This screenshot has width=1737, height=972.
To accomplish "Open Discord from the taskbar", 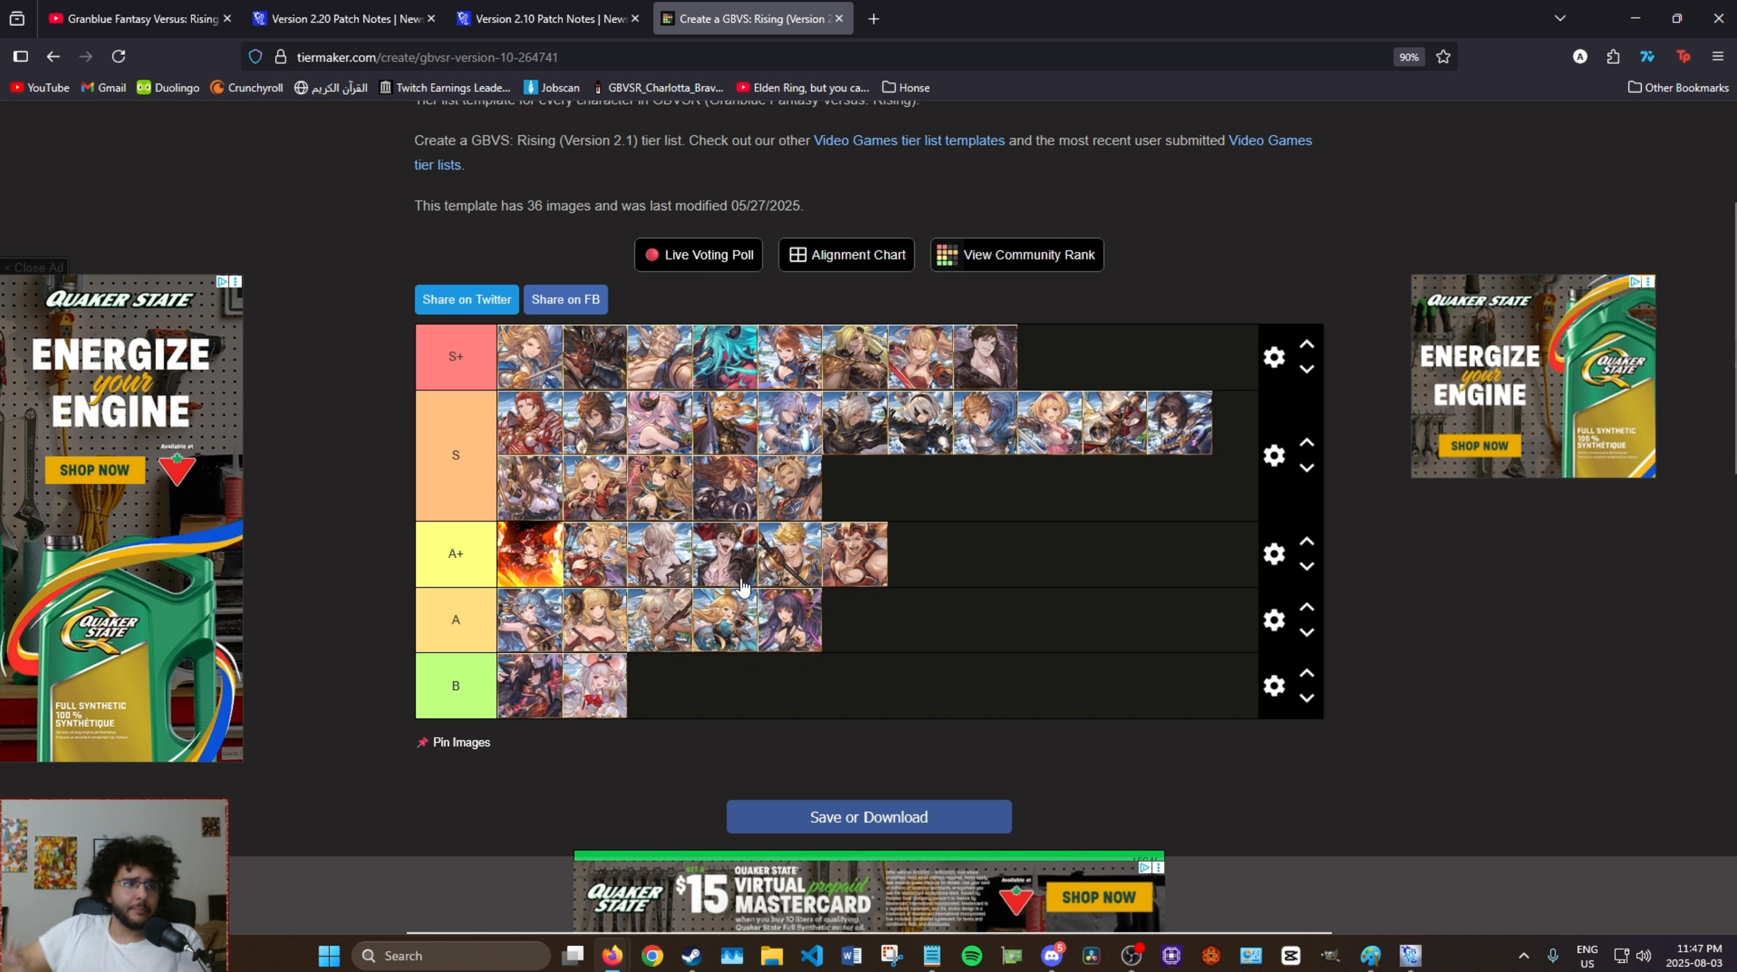I will (x=1052, y=955).
